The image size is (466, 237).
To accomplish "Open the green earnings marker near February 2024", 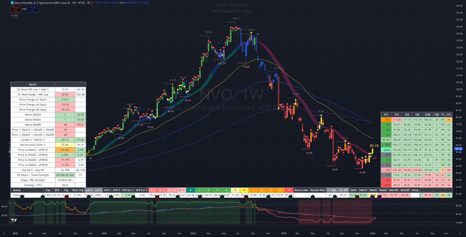I will [200, 196].
